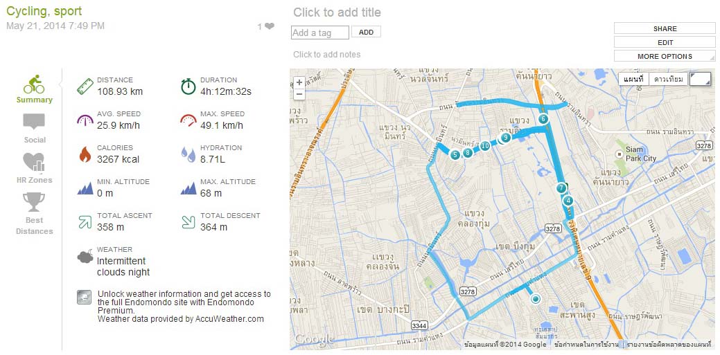720x355 pixels.
Task: Click the EDIT button
Action: click(665, 42)
